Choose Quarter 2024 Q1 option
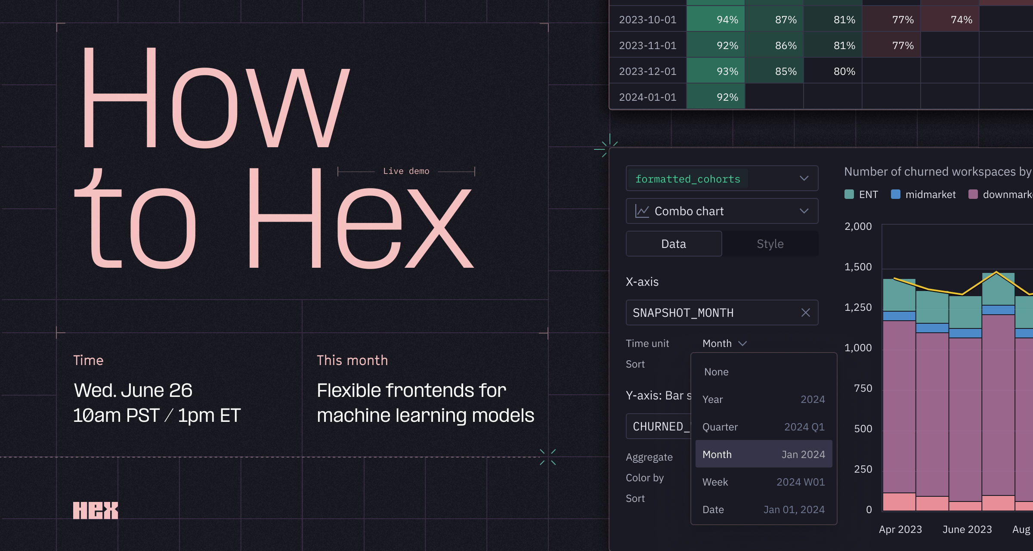 763,427
